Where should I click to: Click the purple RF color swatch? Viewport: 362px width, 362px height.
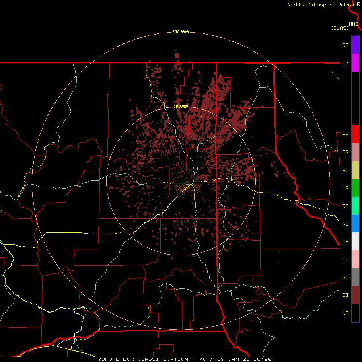355,45
